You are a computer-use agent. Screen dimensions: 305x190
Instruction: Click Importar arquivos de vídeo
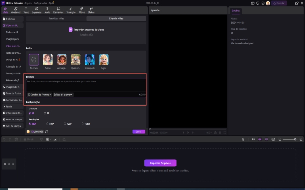[x=87, y=30]
